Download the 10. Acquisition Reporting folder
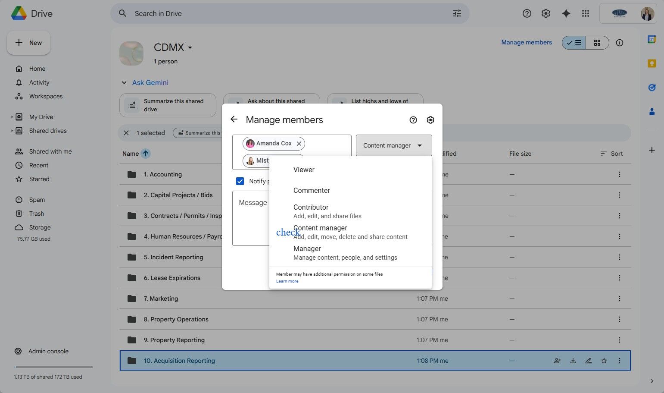 point(573,361)
